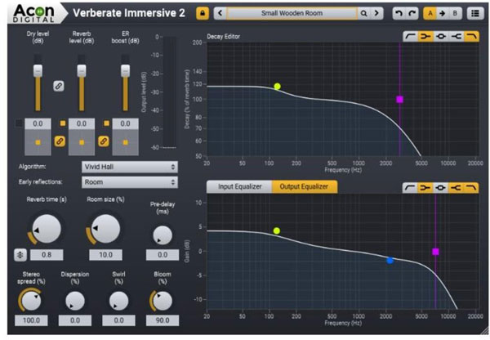Switch to the B comparison state
Image resolution: width=490 pixels, height=340 pixels.
point(453,13)
